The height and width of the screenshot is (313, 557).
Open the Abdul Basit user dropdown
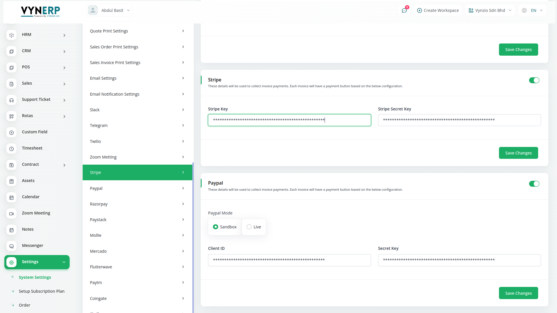[109, 10]
